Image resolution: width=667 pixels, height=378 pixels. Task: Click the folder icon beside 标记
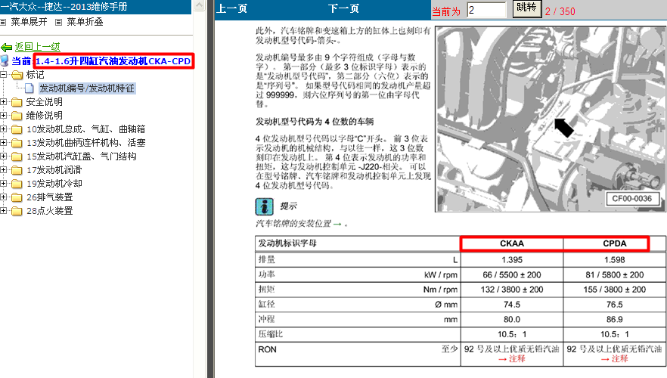point(17,75)
